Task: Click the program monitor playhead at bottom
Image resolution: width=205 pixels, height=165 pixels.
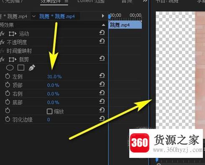Action: point(157,160)
